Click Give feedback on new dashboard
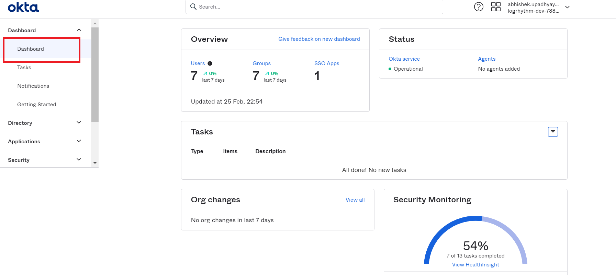616x275 pixels. coord(319,39)
